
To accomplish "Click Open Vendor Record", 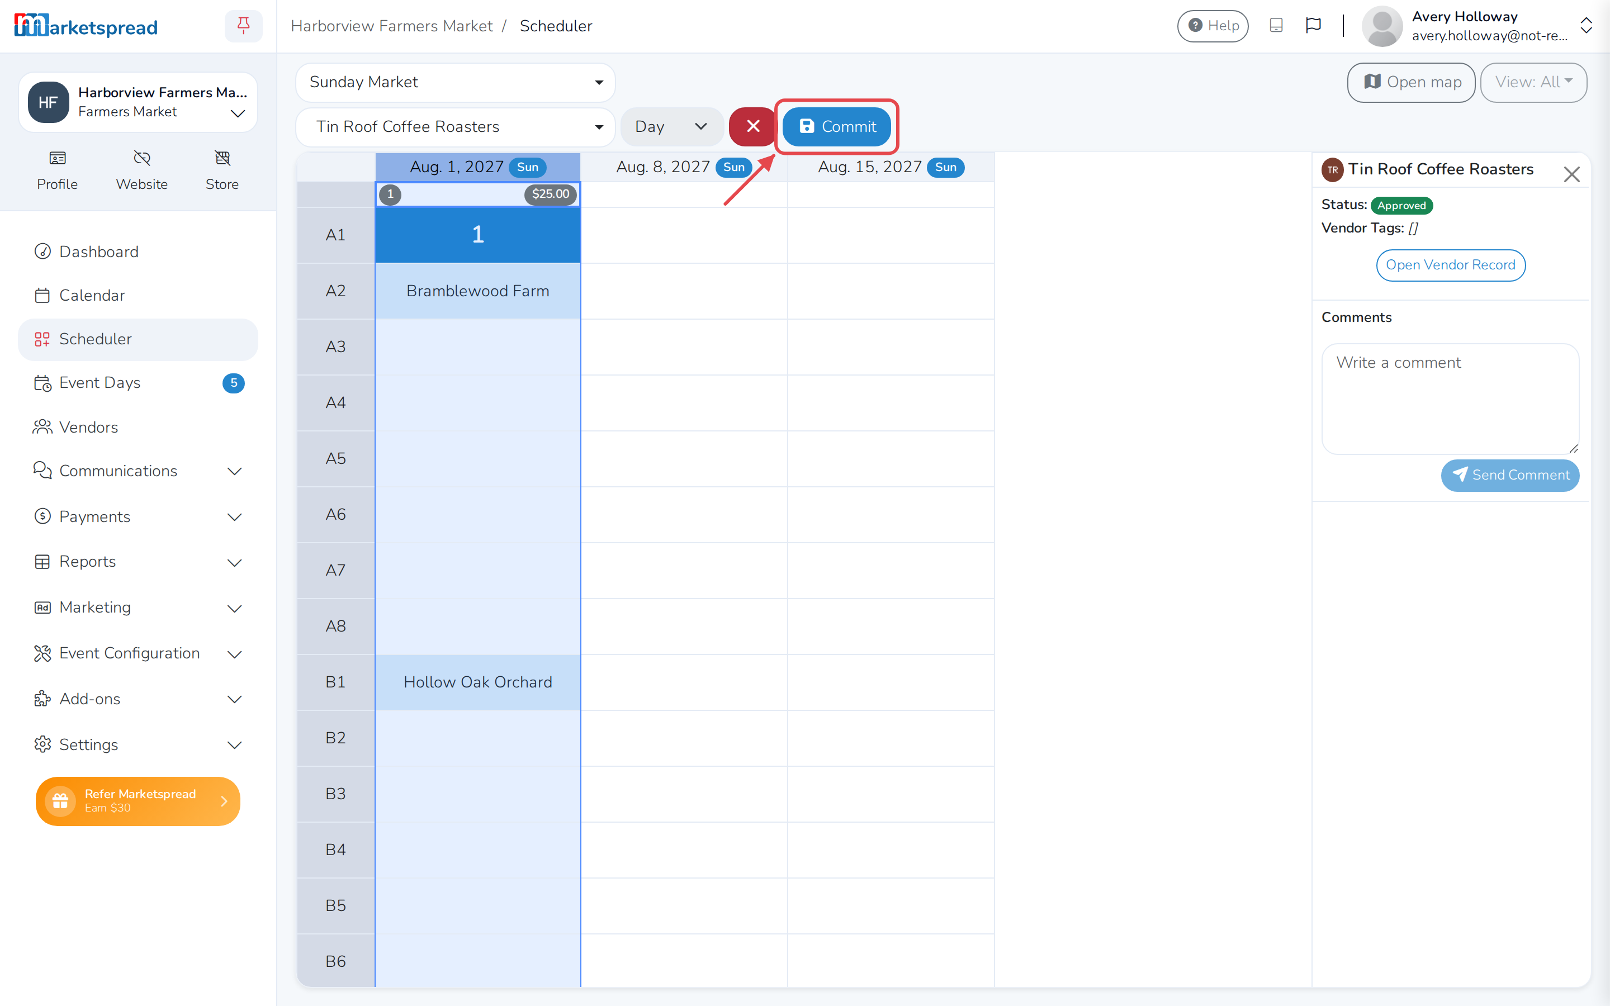I will [x=1450, y=265].
